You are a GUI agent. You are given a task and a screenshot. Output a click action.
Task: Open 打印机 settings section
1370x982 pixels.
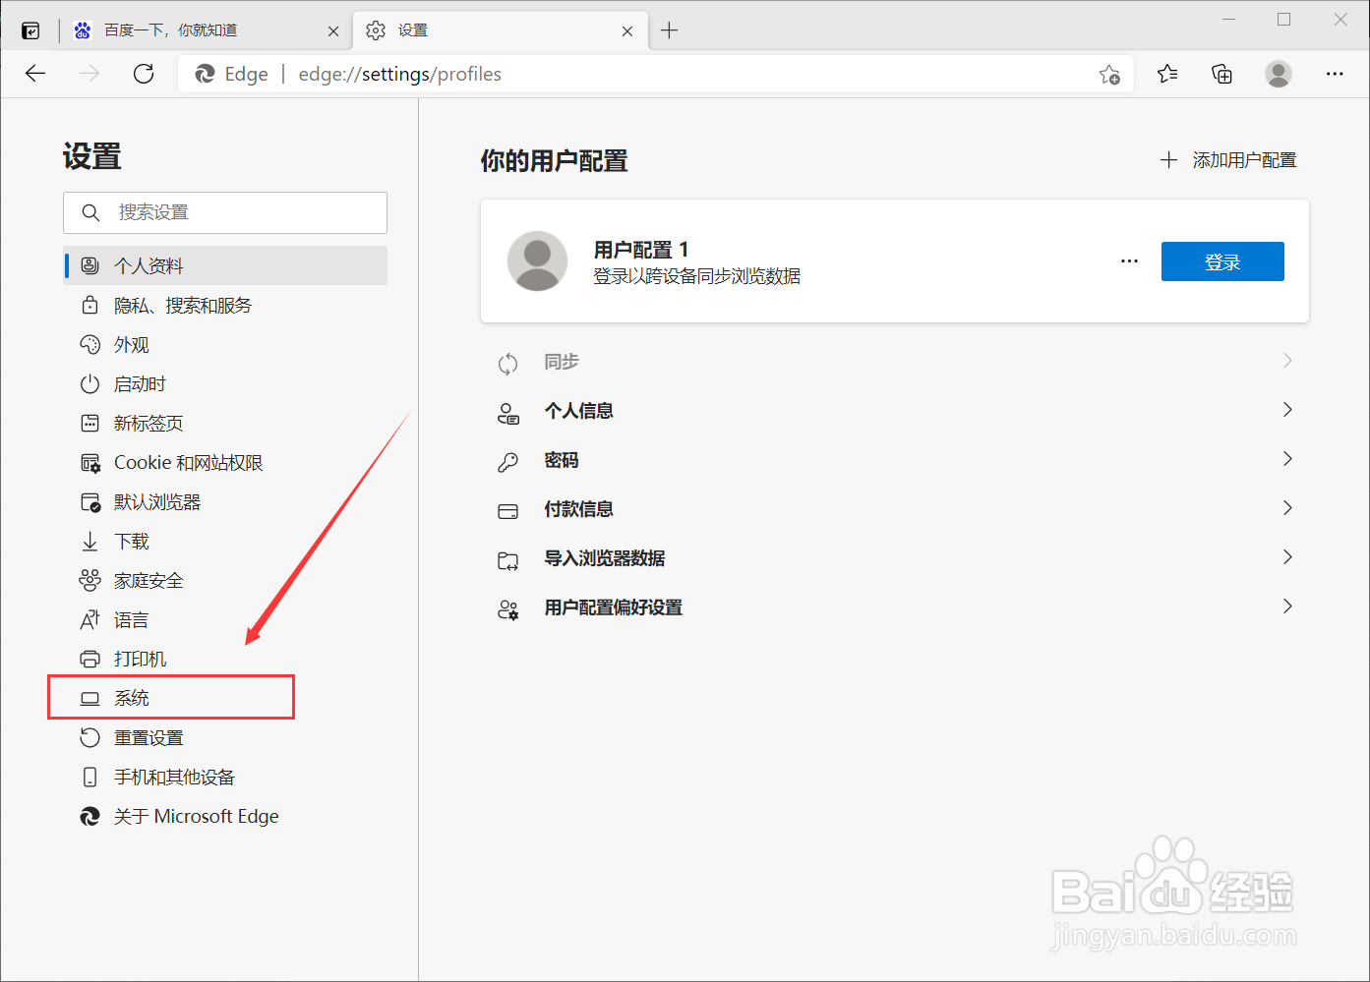click(225, 659)
